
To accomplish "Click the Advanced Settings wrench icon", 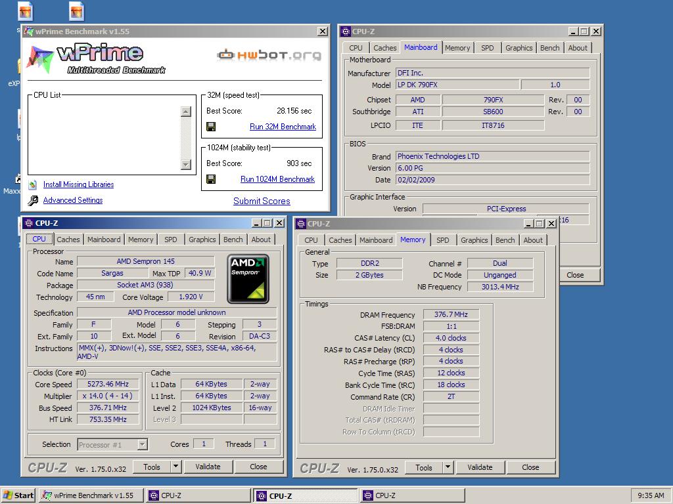I will pyautogui.click(x=33, y=200).
